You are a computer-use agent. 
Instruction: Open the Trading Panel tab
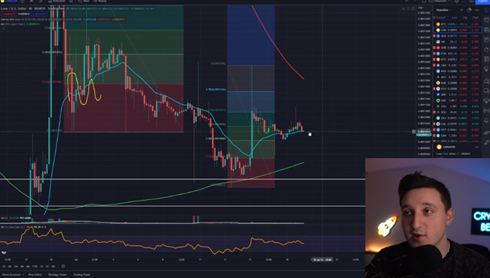click(x=82, y=274)
